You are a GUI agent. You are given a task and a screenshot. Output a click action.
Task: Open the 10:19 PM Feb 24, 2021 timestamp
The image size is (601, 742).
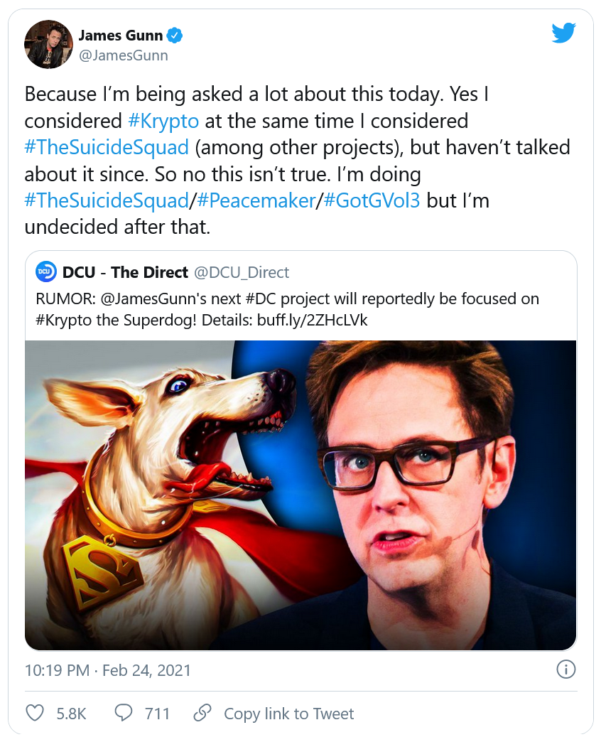point(108,670)
